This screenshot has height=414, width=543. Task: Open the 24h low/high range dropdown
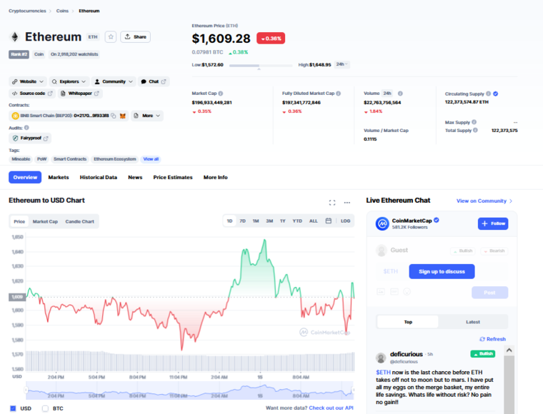coord(342,65)
